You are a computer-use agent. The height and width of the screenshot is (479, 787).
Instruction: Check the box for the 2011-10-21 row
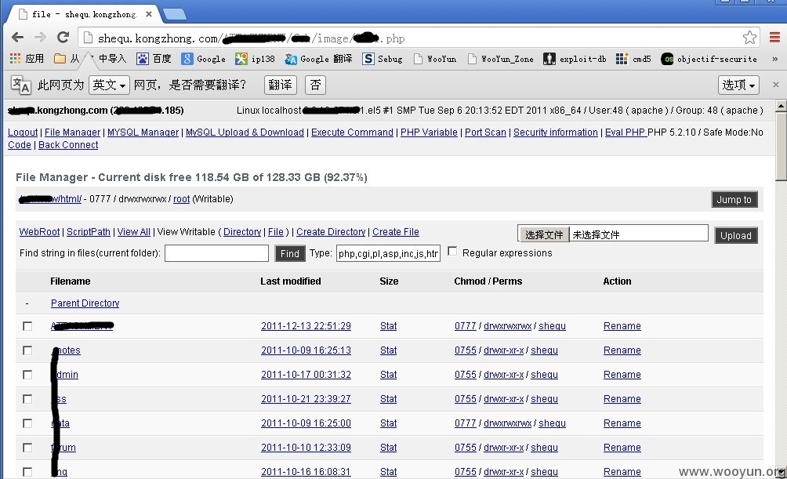tap(27, 399)
